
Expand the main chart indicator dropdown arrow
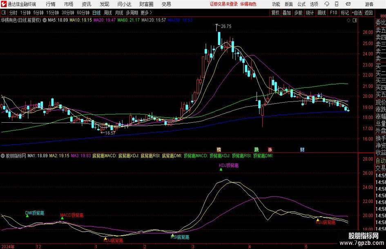click(45, 20)
